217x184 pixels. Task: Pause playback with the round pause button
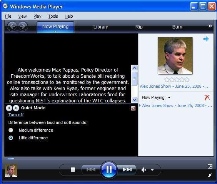(x=109, y=169)
